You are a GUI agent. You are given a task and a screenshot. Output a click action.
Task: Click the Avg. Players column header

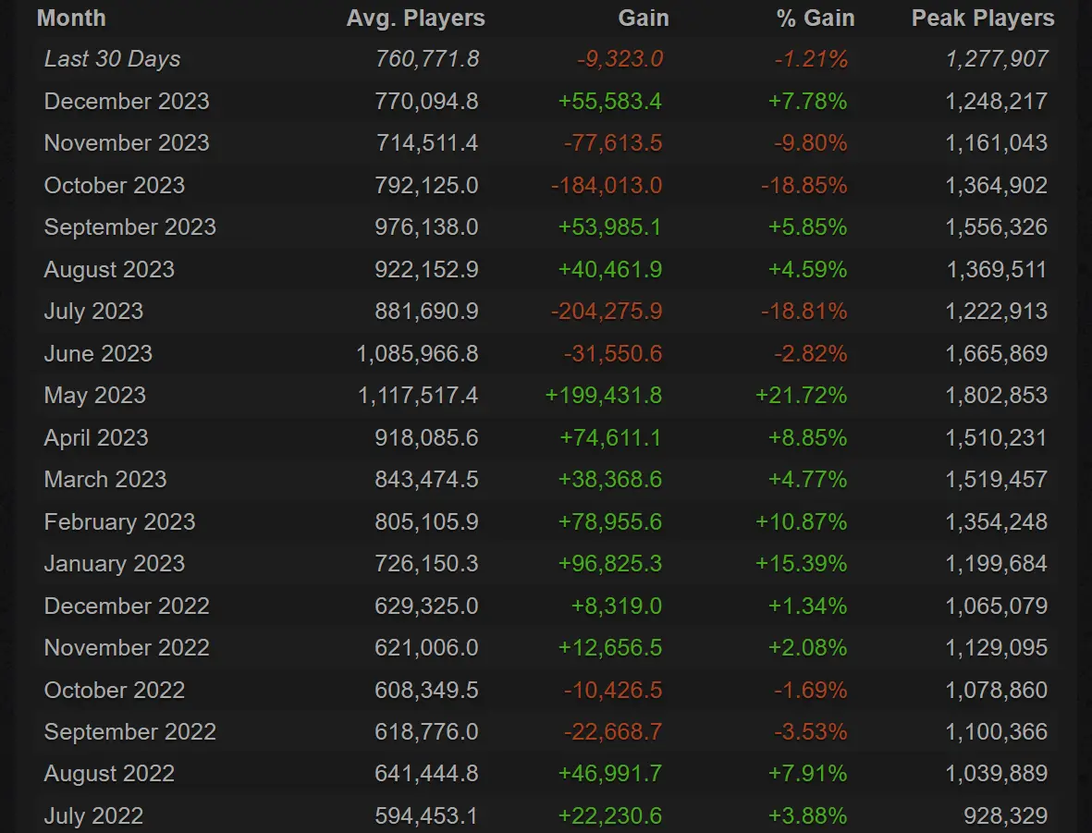point(416,18)
